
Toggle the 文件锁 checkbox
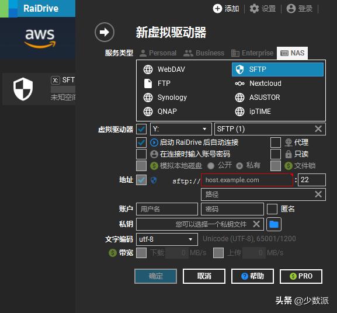click(x=276, y=166)
